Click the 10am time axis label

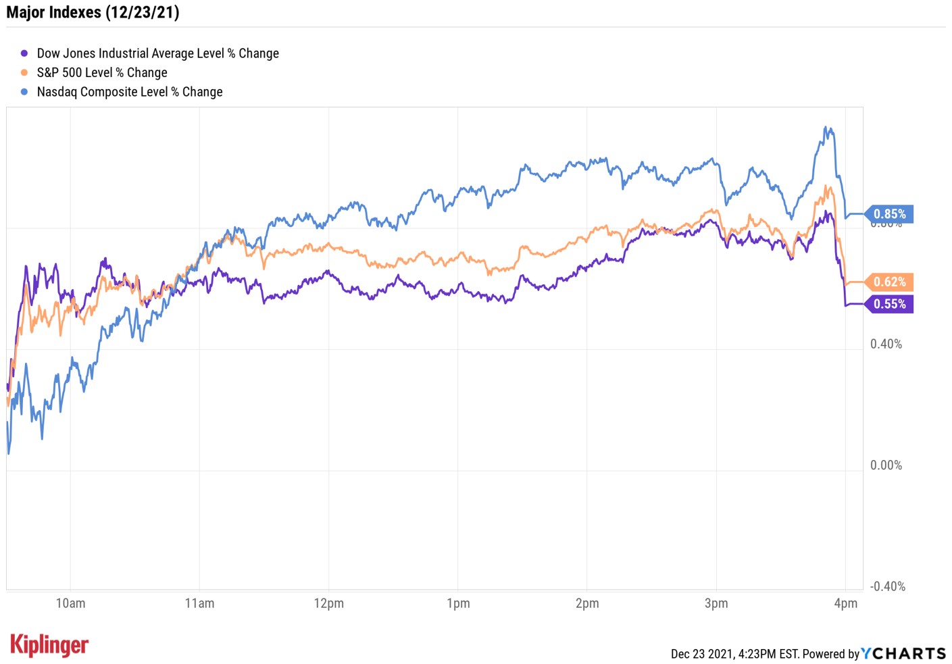(70, 603)
